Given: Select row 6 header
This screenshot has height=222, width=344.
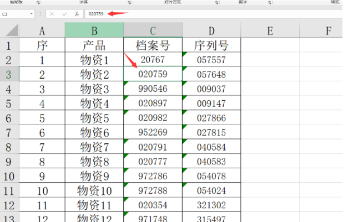Looking at the screenshot, I should tap(9, 117).
